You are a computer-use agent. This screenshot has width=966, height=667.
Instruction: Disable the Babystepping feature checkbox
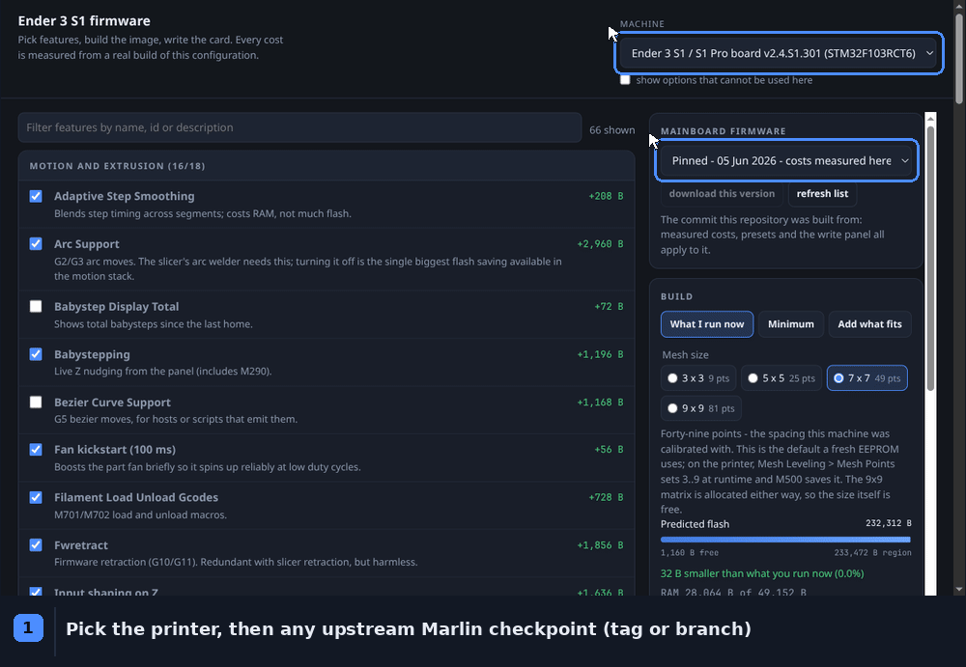click(x=36, y=354)
